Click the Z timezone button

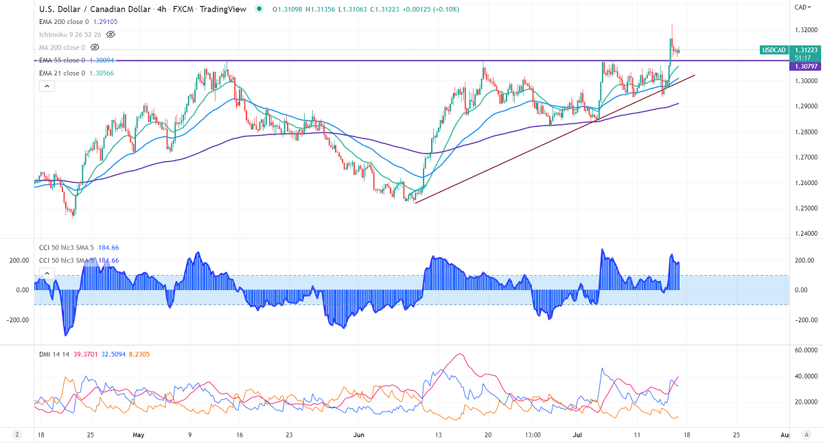(x=17, y=435)
